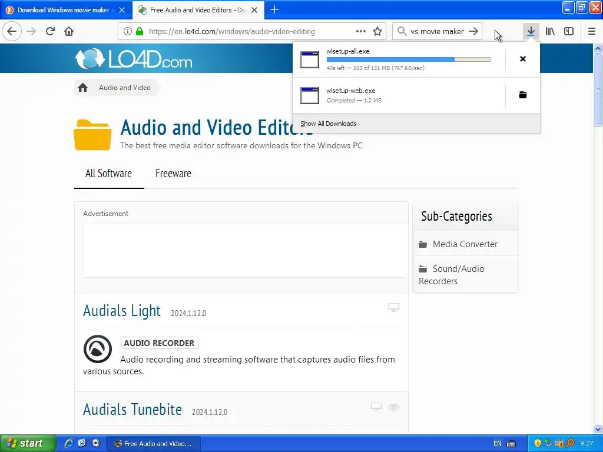Click the AUDIO RECORDER tag
The image size is (603, 452).
[159, 343]
